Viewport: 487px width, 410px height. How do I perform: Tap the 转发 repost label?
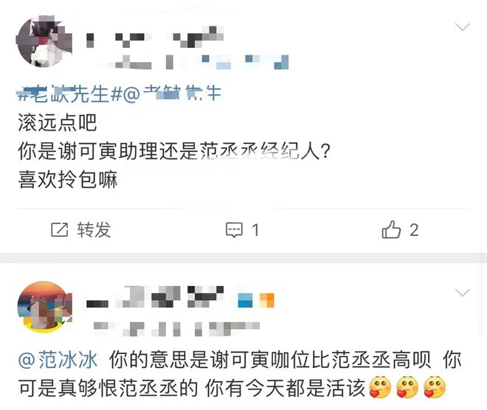point(94,230)
